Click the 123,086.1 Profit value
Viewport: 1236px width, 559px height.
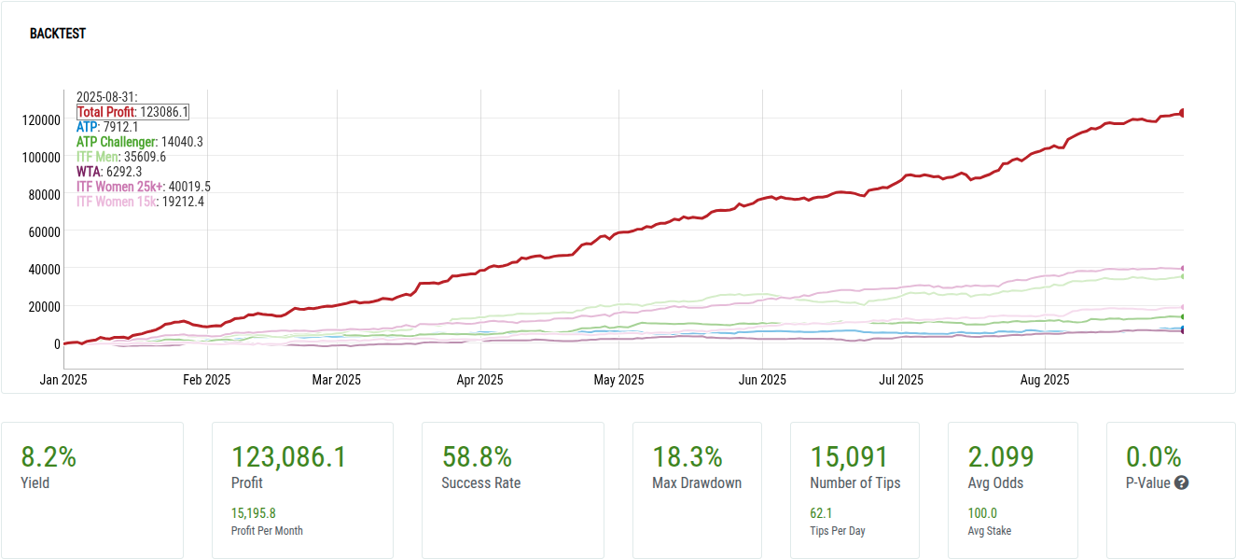point(288,457)
